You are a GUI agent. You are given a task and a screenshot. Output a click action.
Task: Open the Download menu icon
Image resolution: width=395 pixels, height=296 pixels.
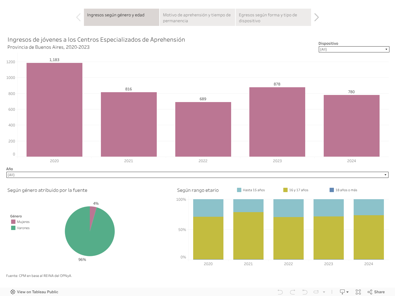click(x=344, y=292)
